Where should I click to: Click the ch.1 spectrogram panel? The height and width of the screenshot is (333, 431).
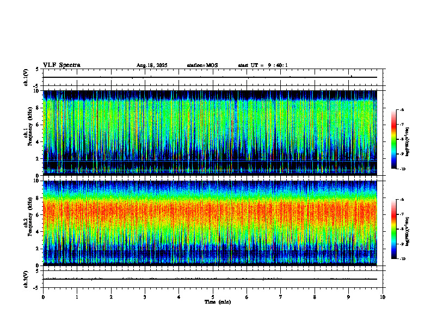tap(210, 133)
